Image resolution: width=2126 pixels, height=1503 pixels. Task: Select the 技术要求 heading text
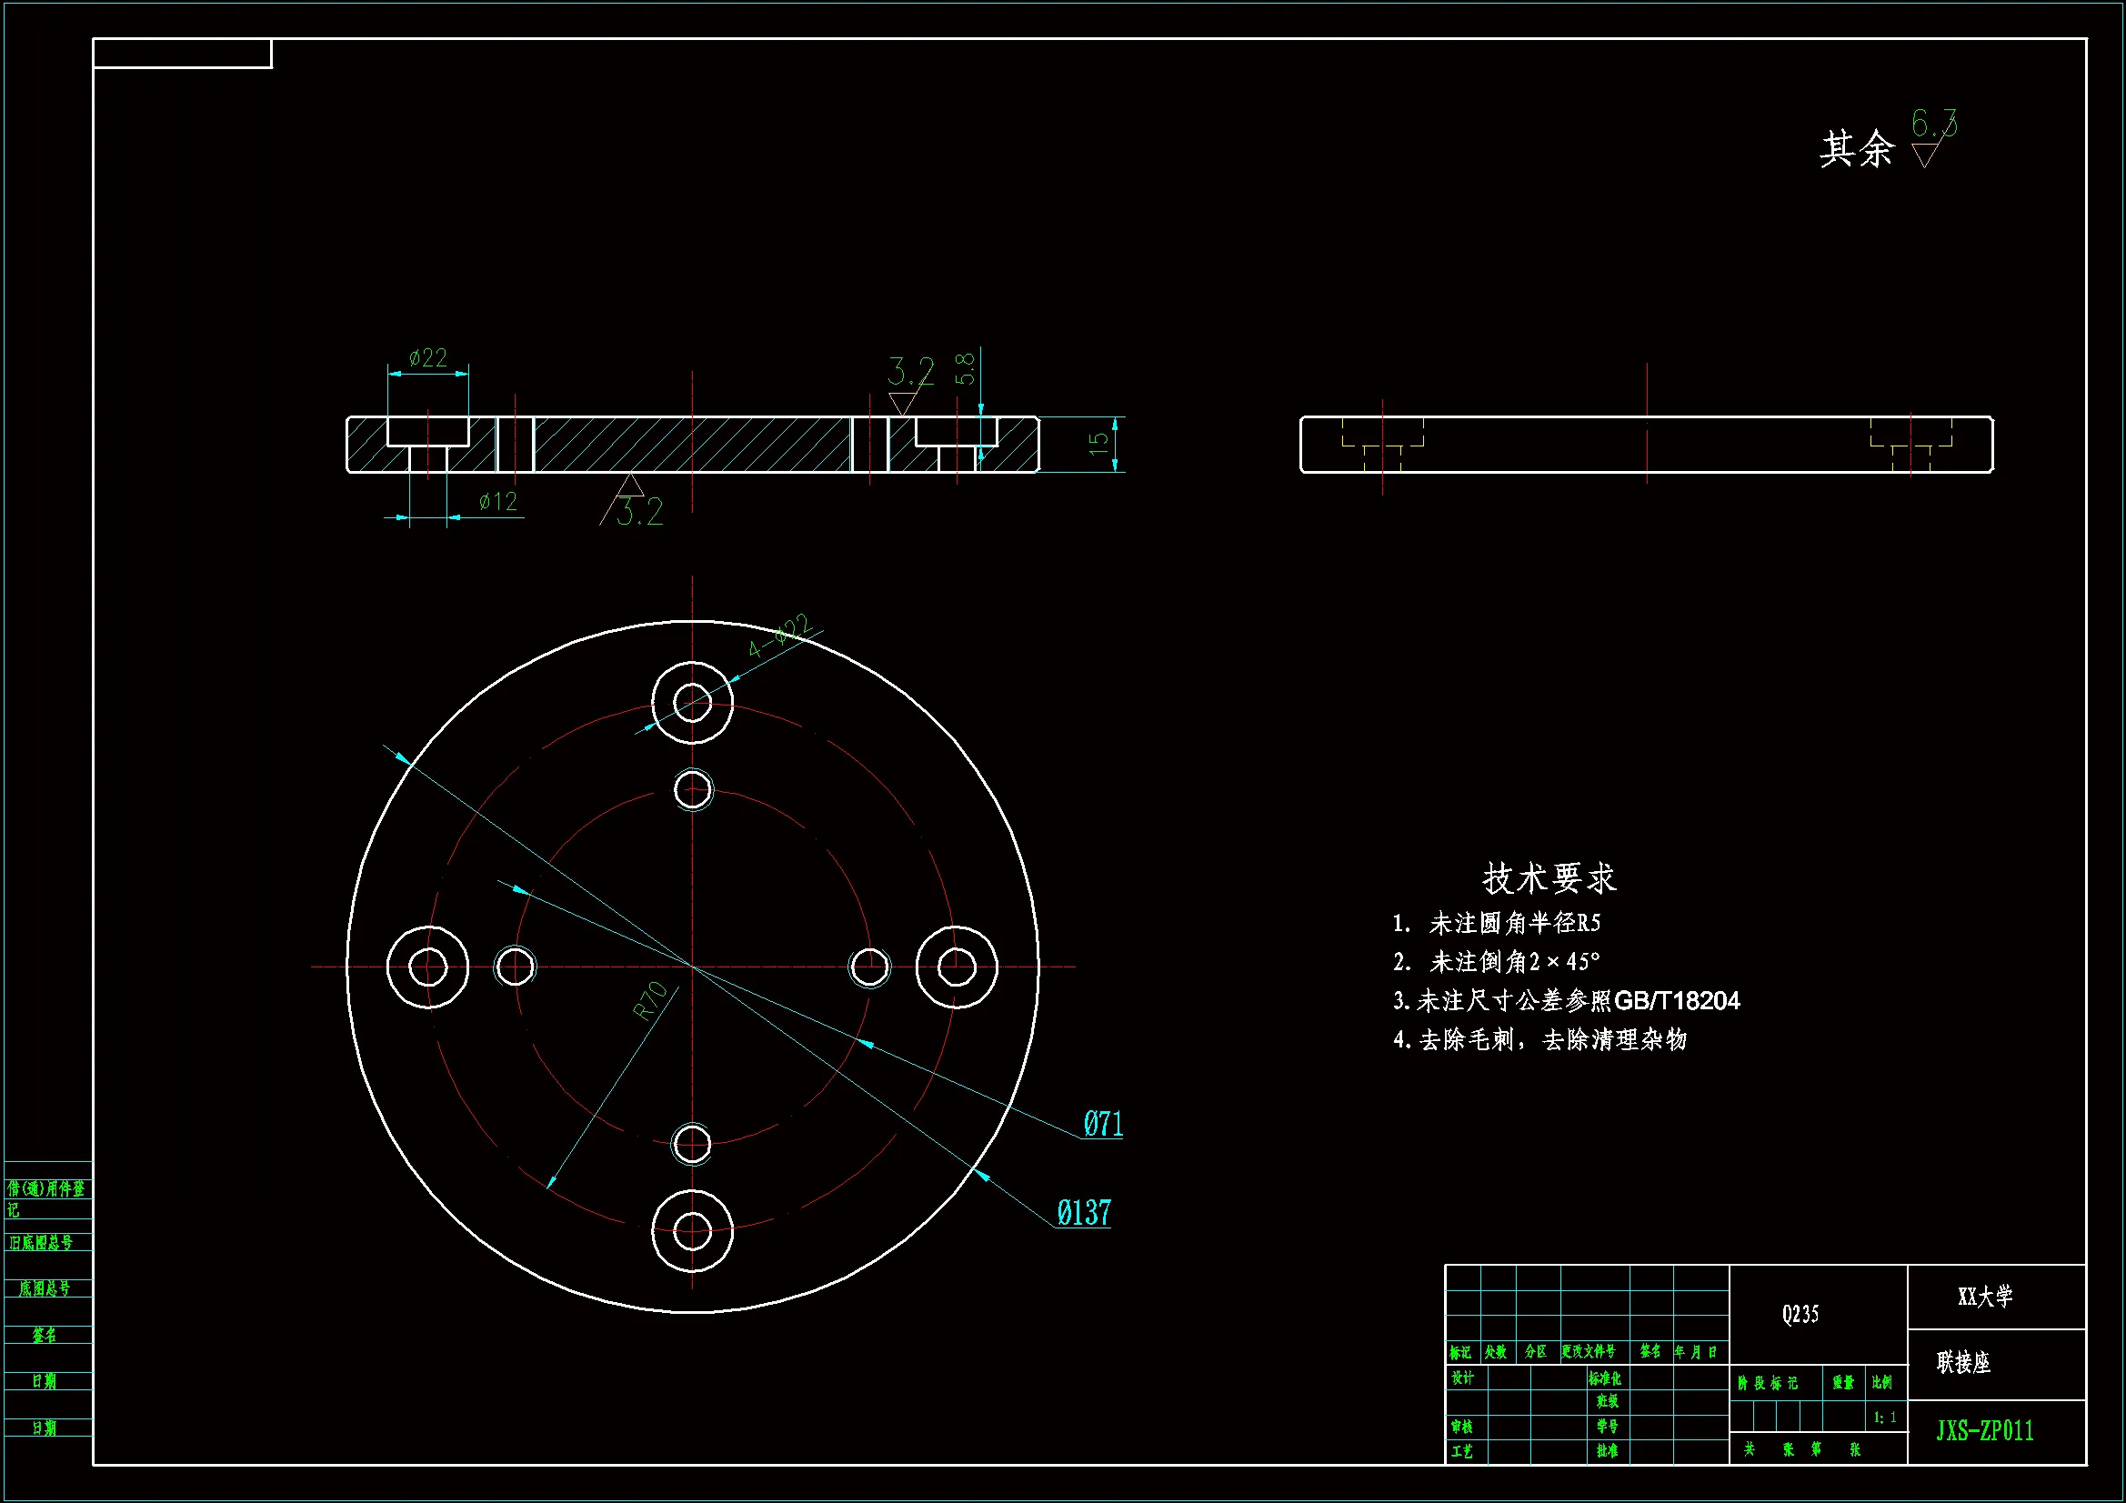[x=1549, y=878]
